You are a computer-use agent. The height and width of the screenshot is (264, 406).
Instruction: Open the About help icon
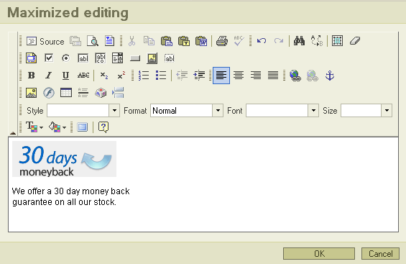click(x=103, y=127)
